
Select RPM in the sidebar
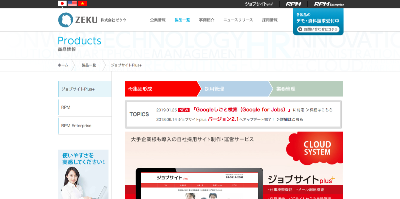tap(85, 107)
